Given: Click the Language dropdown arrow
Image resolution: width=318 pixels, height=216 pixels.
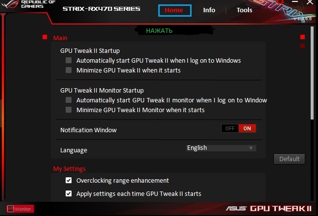Looking at the screenshot, I should 251,148.
